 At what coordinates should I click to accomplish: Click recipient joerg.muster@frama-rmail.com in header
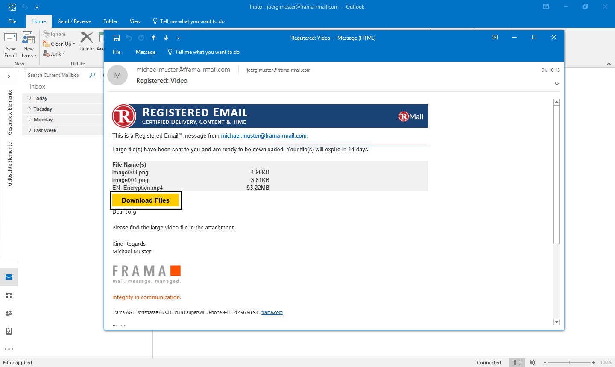pyautogui.click(x=278, y=70)
